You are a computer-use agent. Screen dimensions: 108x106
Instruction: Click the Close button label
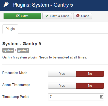point(85,16)
